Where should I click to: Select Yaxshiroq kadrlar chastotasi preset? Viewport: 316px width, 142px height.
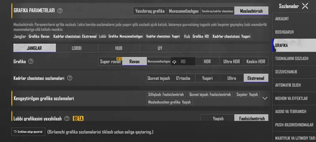coord(218,11)
